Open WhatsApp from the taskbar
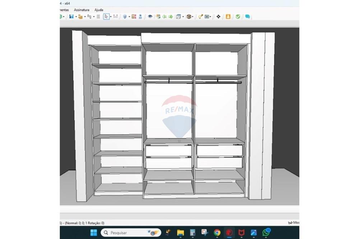The width and height of the screenshot is (359, 239). point(266,233)
